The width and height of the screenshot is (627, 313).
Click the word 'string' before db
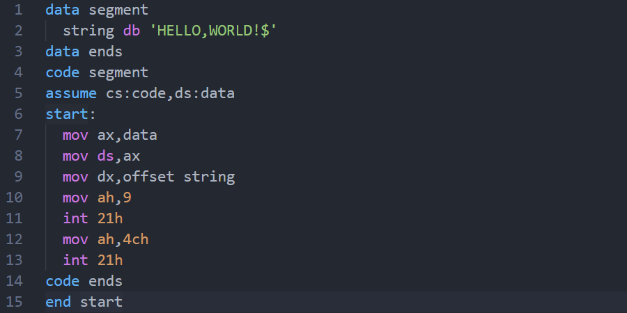pyautogui.click(x=88, y=31)
